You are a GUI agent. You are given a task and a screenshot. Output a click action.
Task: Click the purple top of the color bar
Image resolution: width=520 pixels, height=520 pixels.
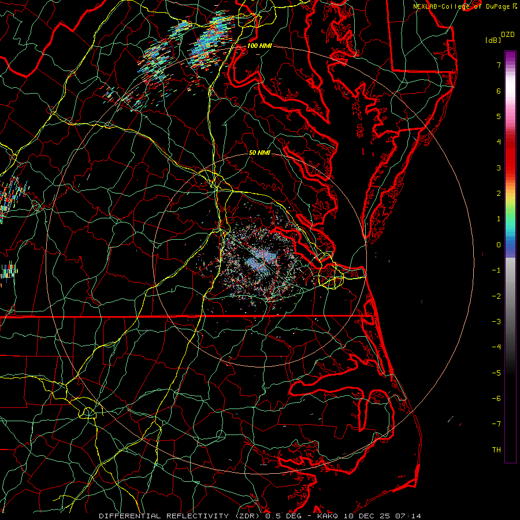pos(510,57)
